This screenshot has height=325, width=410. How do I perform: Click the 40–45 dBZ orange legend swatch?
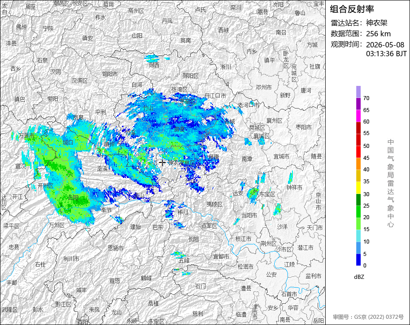pyautogui.click(x=358, y=164)
